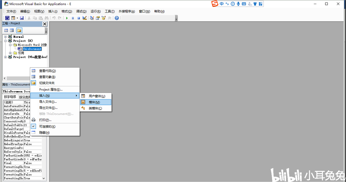The image size is (346, 182).
Task: Click the Toolbox wrench icon
Action: point(109,18)
